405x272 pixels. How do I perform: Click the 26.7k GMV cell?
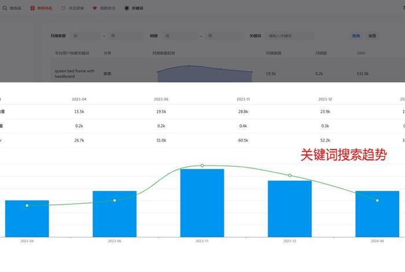tap(79, 140)
